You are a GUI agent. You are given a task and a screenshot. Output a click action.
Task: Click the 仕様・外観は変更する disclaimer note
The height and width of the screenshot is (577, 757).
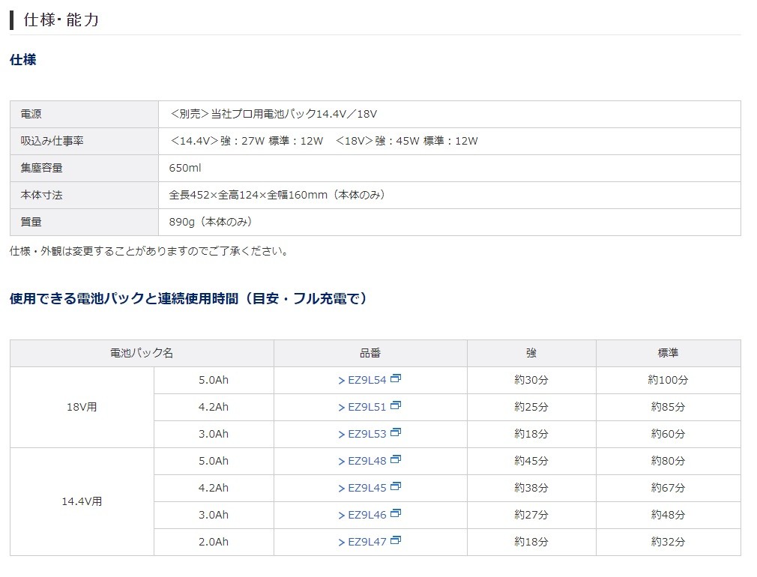tap(150, 251)
